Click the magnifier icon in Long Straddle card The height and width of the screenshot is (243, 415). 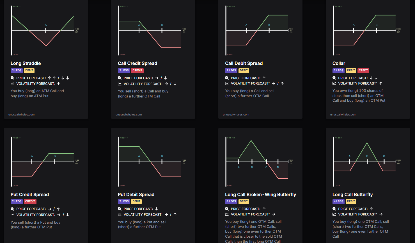tap(12, 78)
